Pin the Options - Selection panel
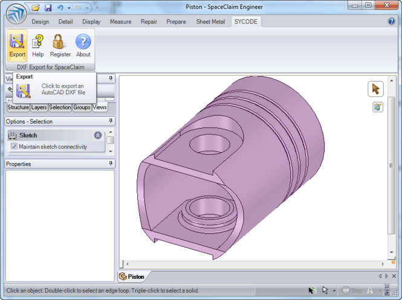This screenshot has width=402, height=300. click(111, 121)
